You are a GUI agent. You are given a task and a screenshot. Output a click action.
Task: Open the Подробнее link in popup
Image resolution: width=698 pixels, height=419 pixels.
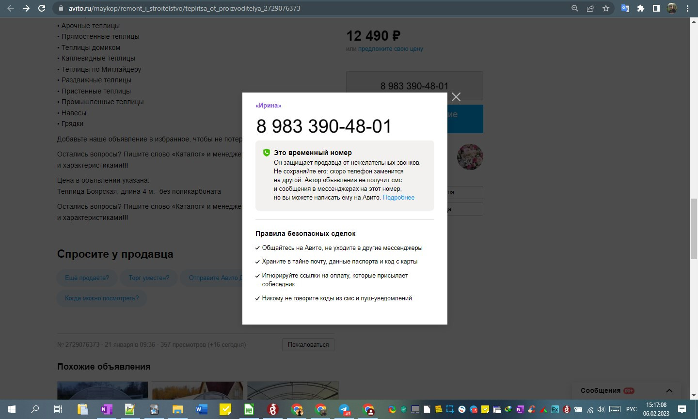[398, 197]
